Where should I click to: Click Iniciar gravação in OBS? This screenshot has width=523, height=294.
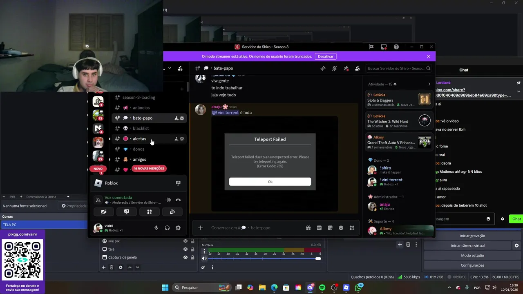[472, 236]
